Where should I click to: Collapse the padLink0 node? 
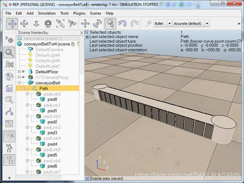click(27, 94)
